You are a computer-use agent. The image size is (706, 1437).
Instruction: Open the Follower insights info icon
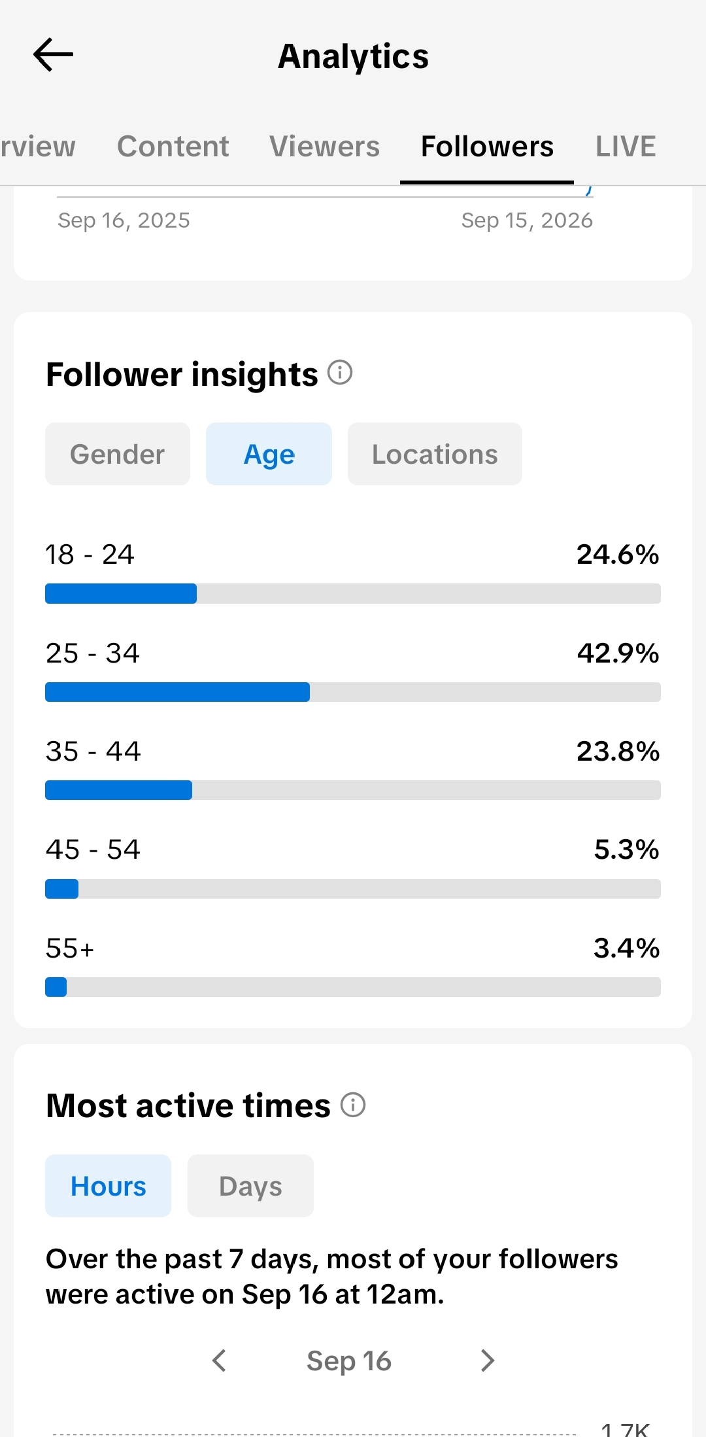(340, 373)
